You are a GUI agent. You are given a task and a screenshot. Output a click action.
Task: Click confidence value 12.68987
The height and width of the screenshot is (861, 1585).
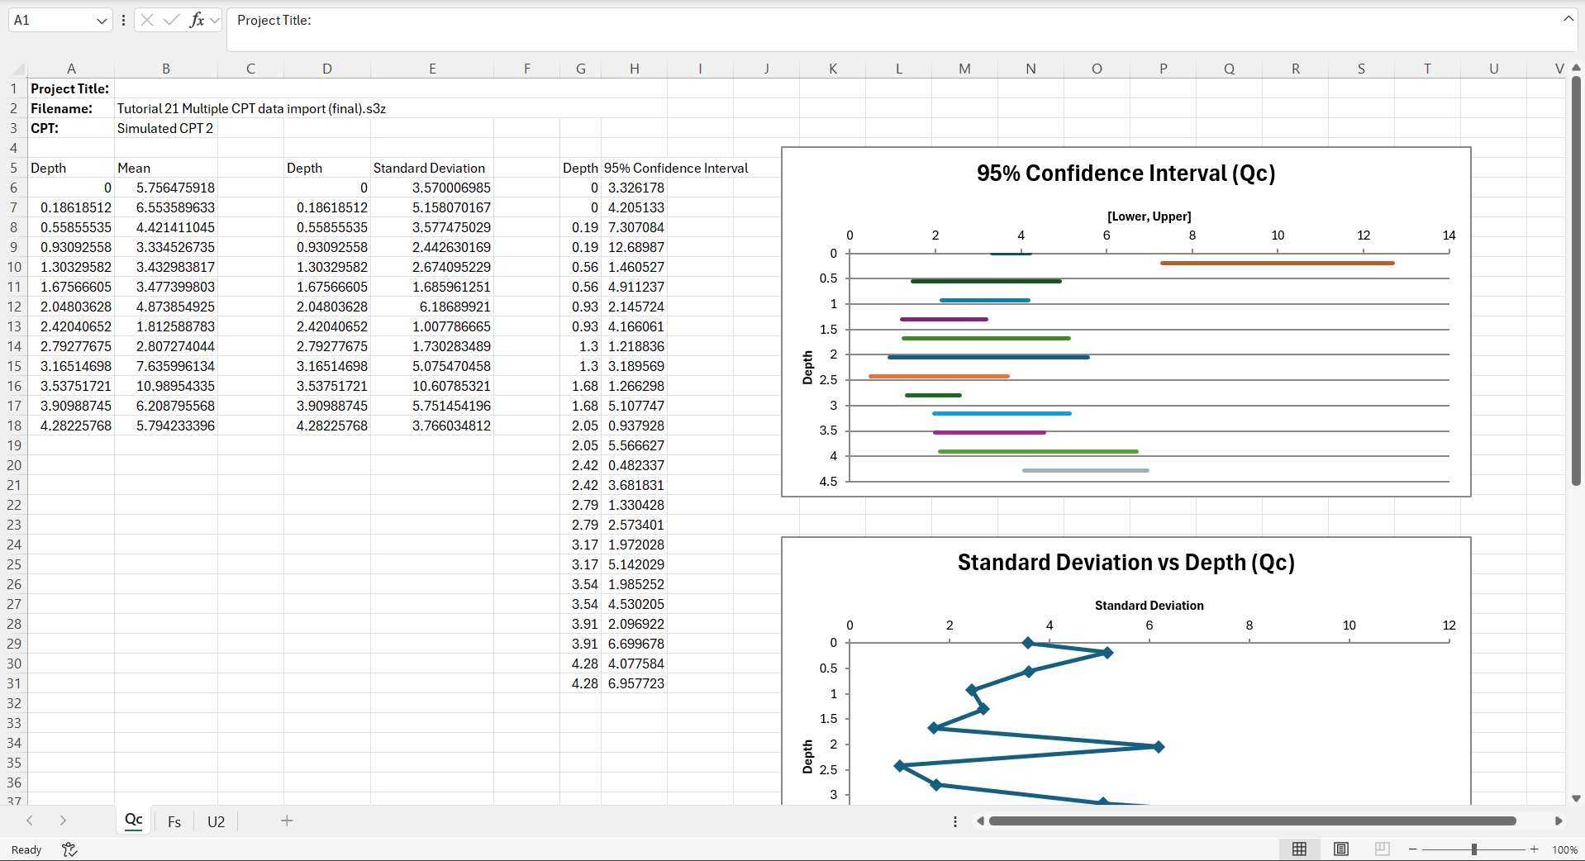point(635,247)
